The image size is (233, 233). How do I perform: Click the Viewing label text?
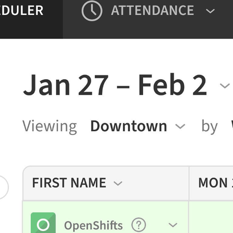coord(50,126)
